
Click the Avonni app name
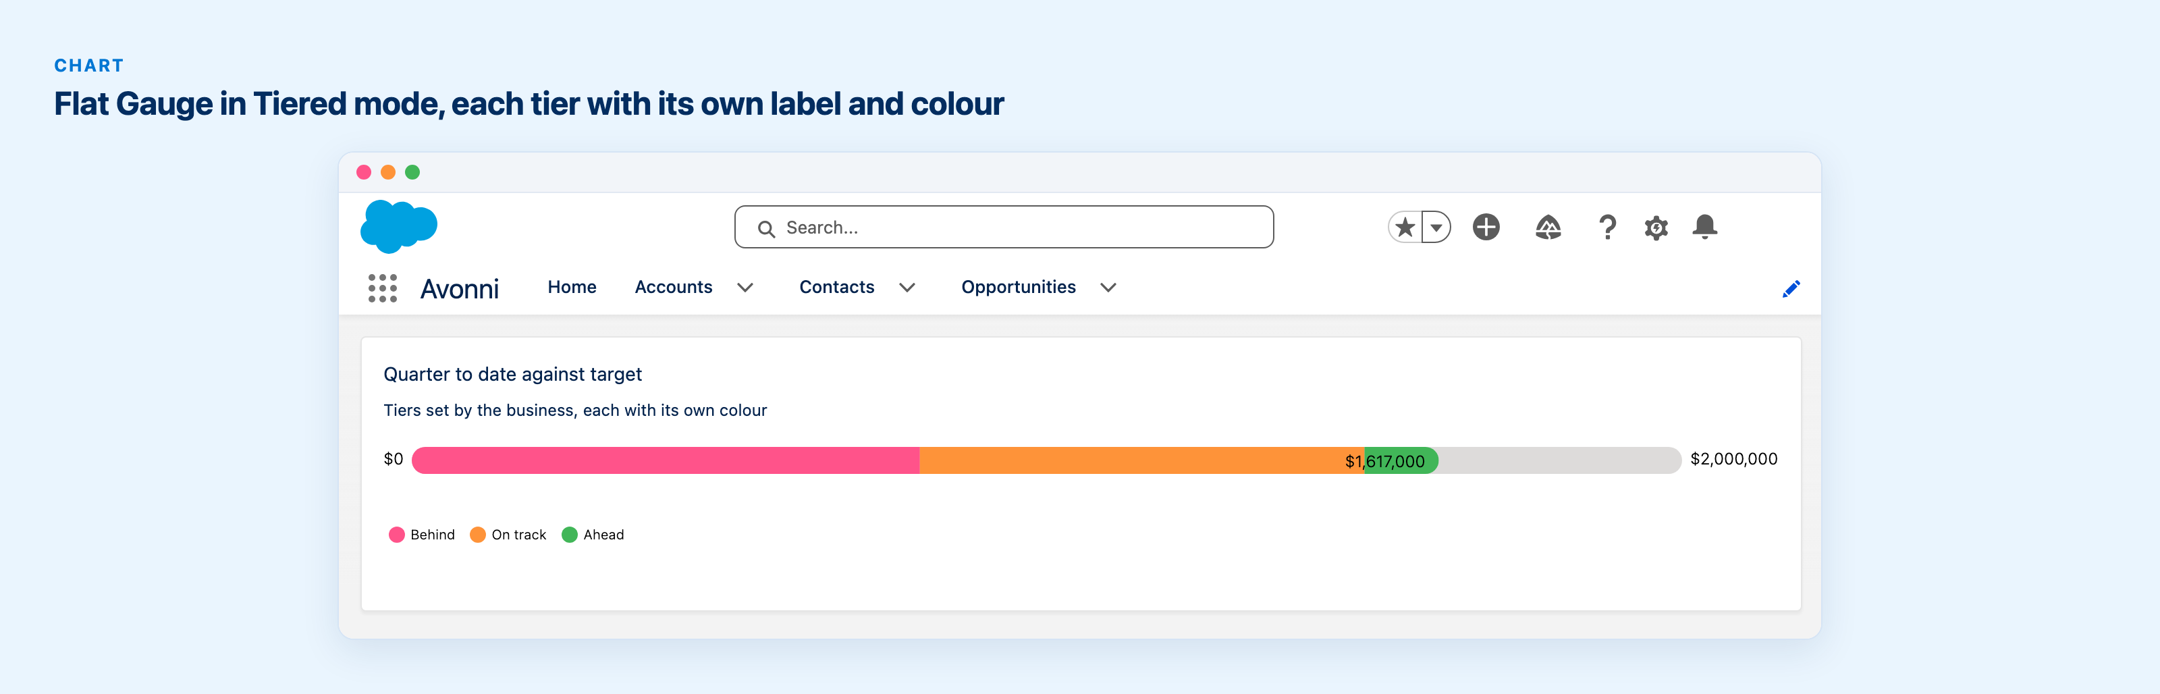pyautogui.click(x=460, y=288)
